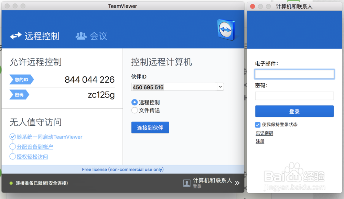
Task: Click the 连接准备已就绪 status text
Action: click(x=42, y=183)
